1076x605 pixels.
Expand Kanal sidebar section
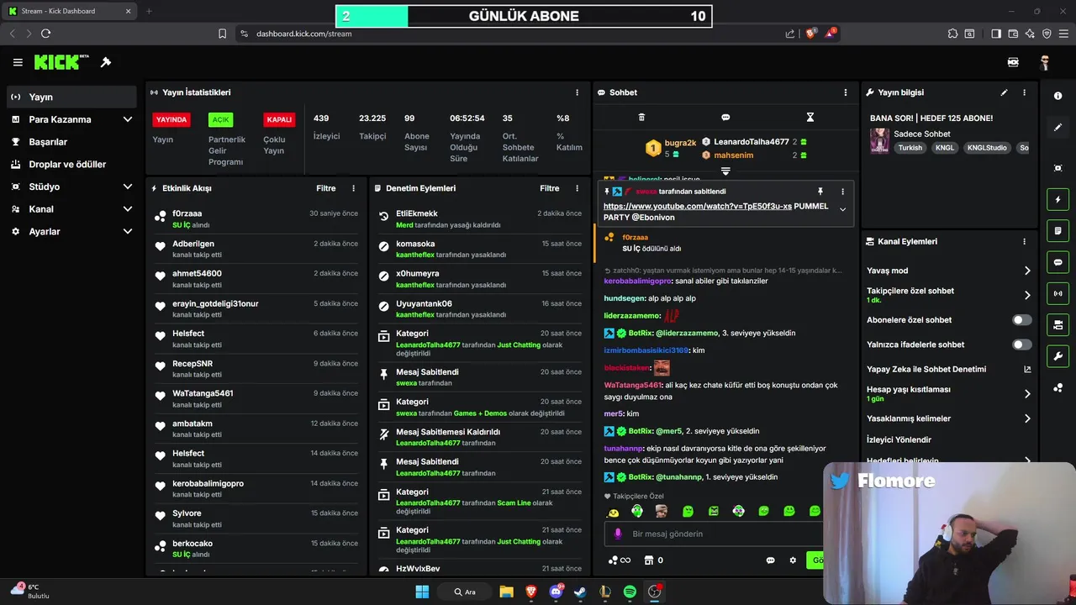point(128,209)
